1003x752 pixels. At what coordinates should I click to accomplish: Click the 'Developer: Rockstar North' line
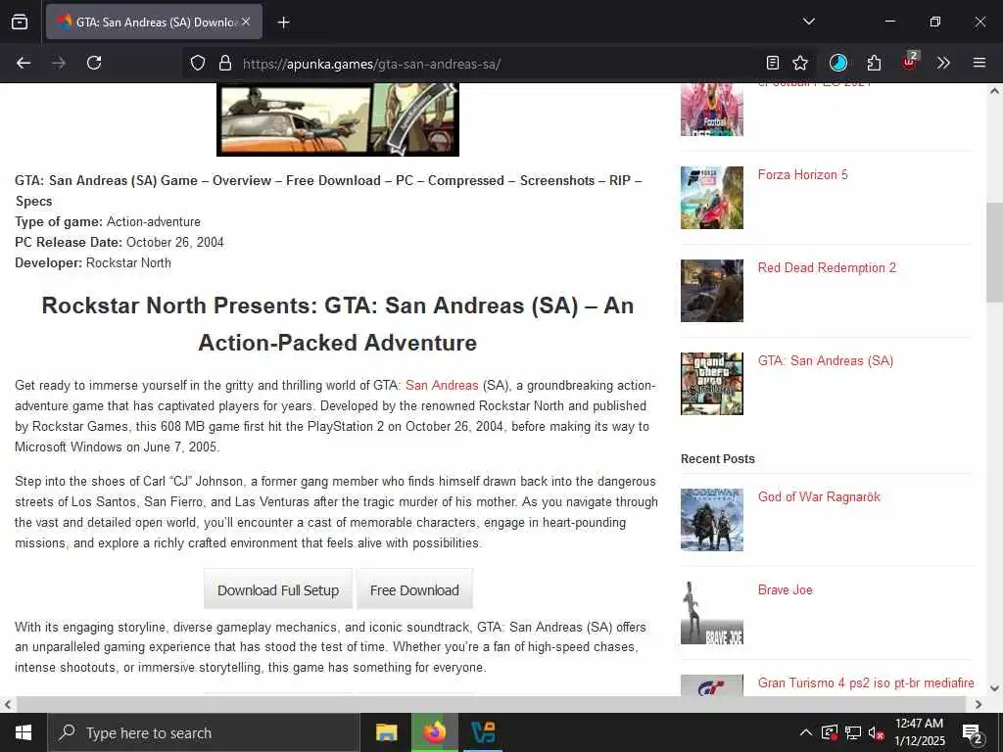[93, 262]
